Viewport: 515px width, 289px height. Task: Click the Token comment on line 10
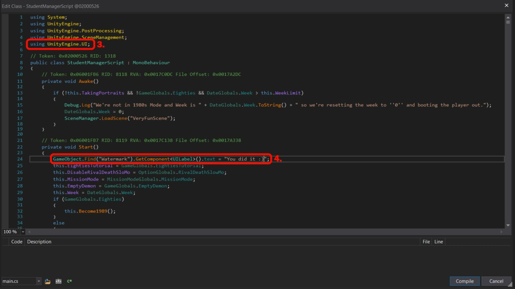tap(141, 74)
